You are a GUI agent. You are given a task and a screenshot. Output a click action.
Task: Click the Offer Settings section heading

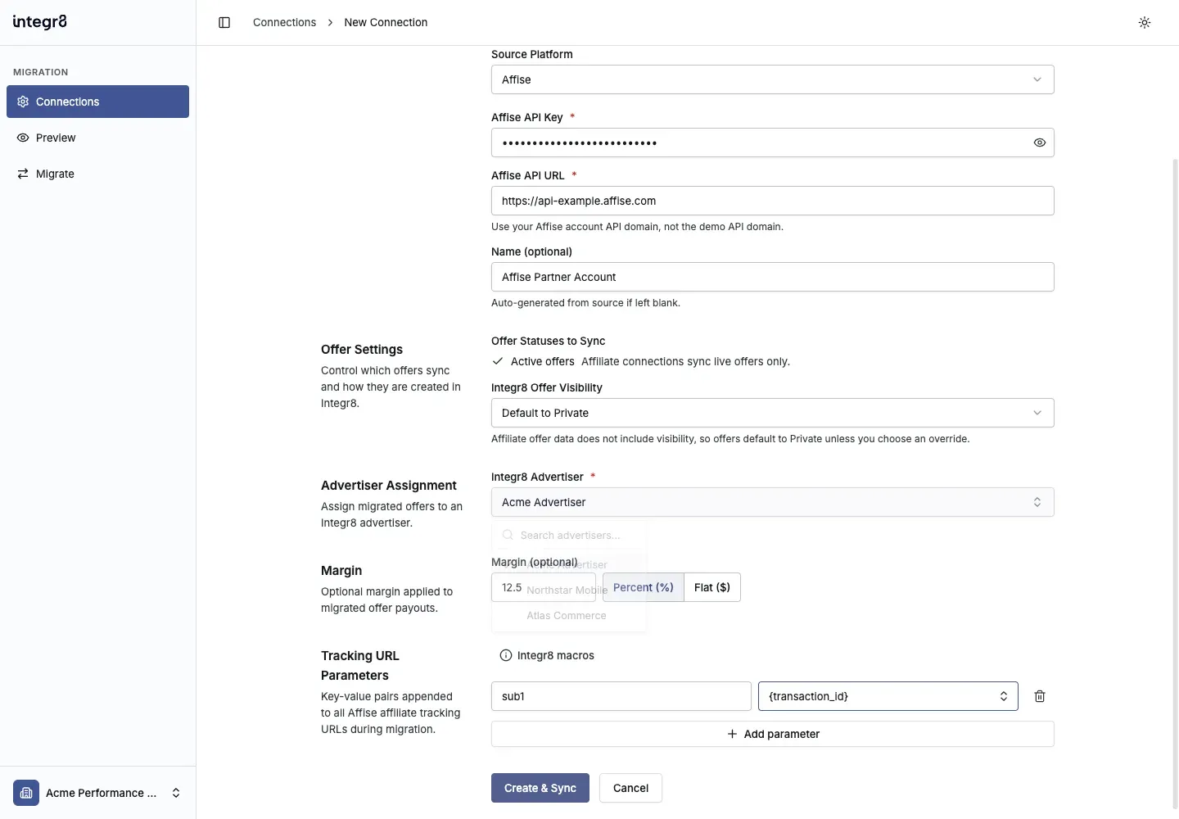click(362, 350)
